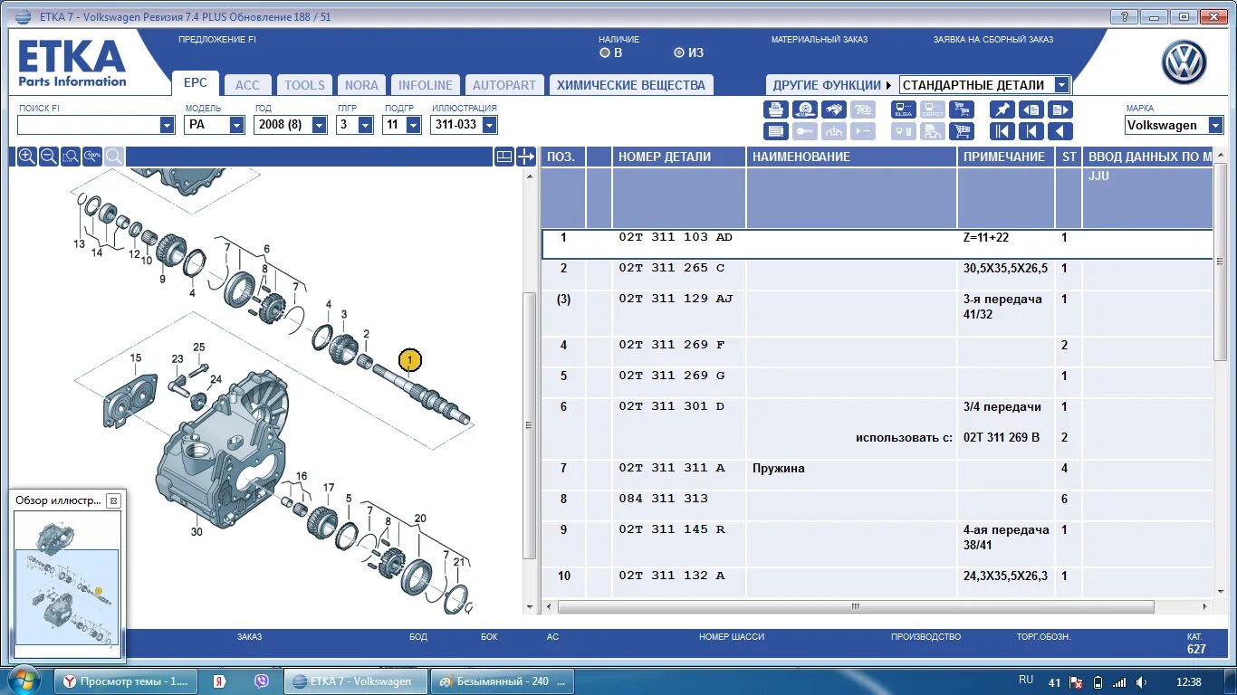
Task: Open the ИЛЛЮСТРАЦИЯ dropdown showing 311-033
Action: coord(489,125)
